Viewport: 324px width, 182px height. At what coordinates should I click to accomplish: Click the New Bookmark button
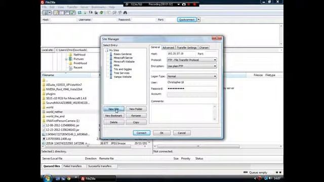pyautogui.click(x=114, y=116)
